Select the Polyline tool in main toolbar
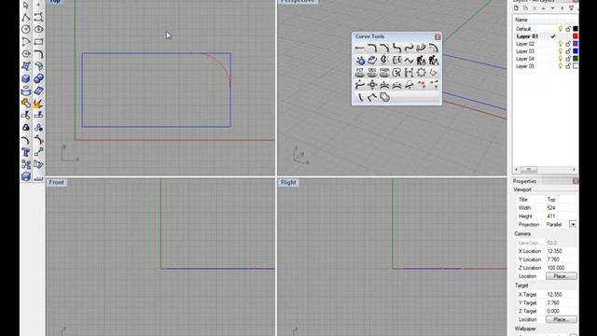Image resolution: width=597 pixels, height=336 pixels. click(26, 17)
